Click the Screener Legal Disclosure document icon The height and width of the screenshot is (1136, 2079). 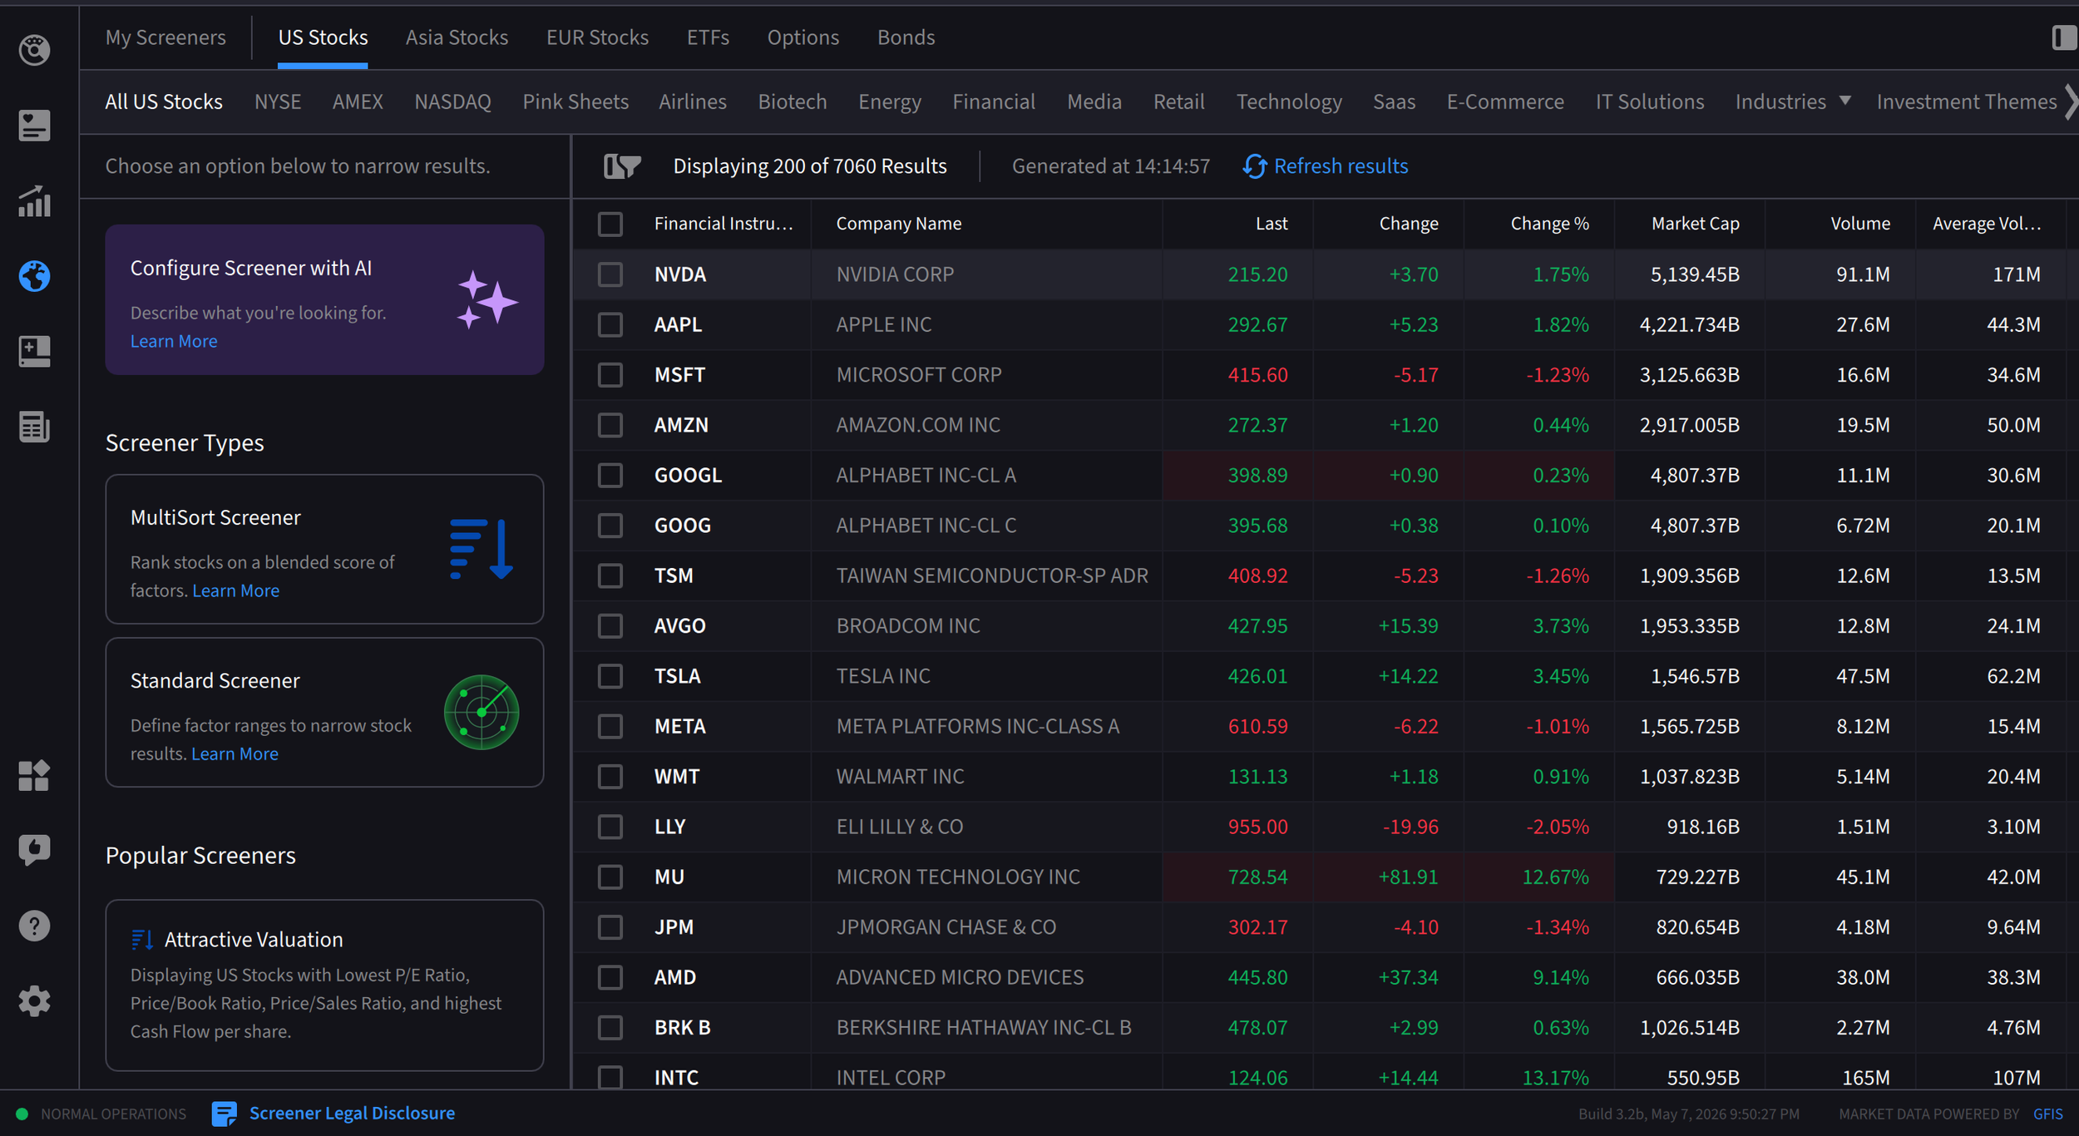coord(224,1114)
